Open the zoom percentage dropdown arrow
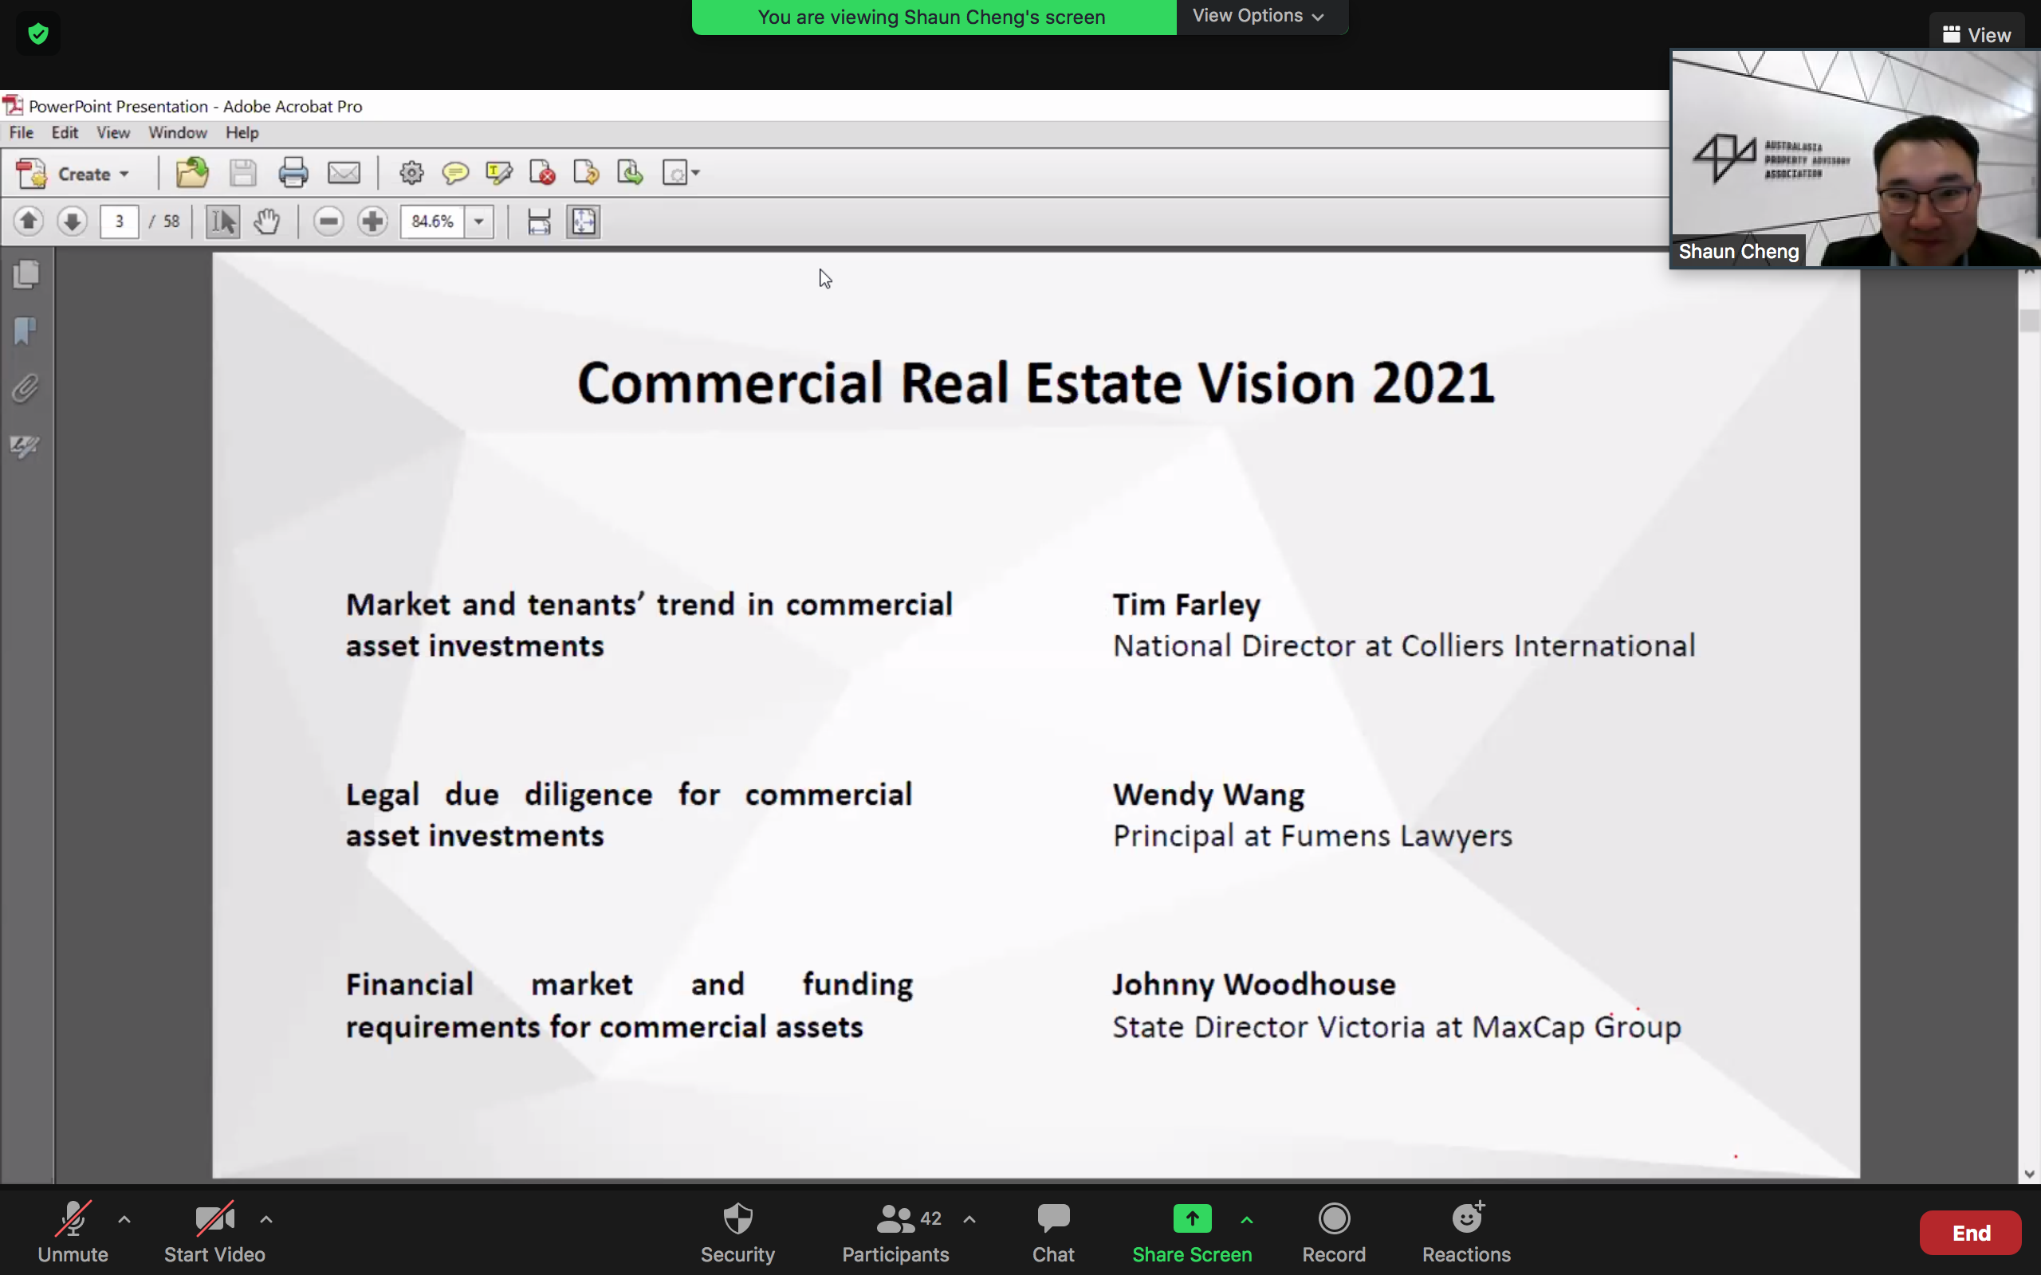2041x1275 pixels. [x=479, y=222]
